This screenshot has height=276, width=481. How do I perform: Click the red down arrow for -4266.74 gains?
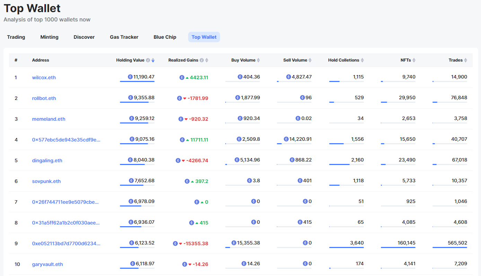click(x=183, y=160)
